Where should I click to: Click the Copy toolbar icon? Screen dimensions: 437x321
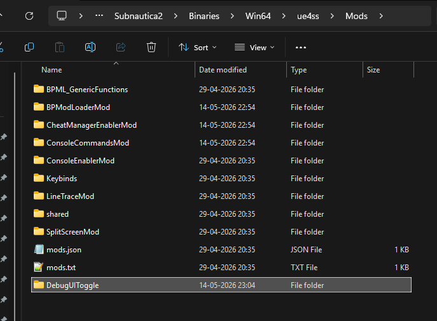29,47
